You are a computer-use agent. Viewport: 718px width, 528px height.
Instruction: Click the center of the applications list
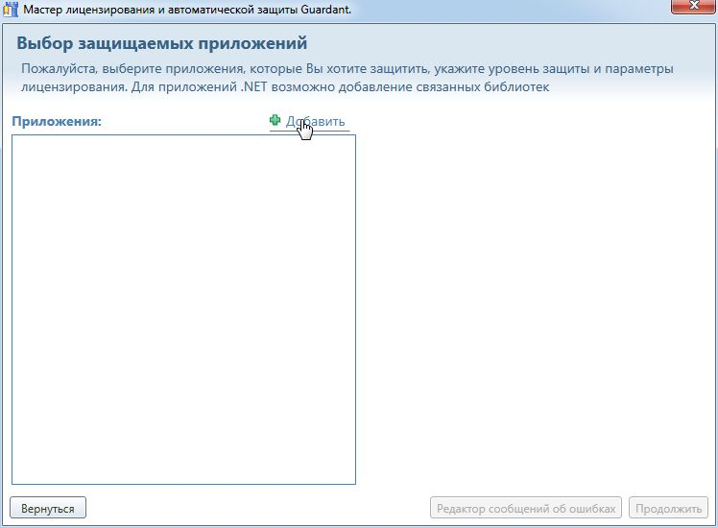tap(183, 309)
